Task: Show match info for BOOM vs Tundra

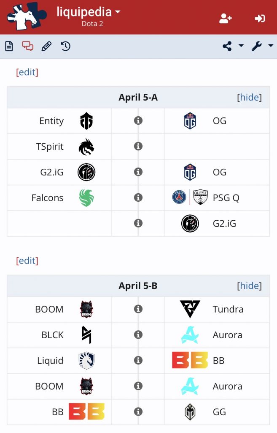Action: [138, 309]
